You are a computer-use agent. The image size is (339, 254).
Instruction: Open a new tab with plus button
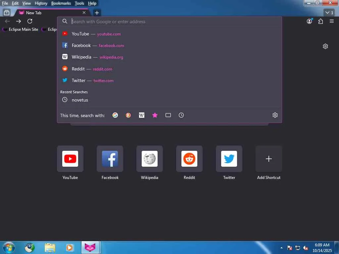97,13
